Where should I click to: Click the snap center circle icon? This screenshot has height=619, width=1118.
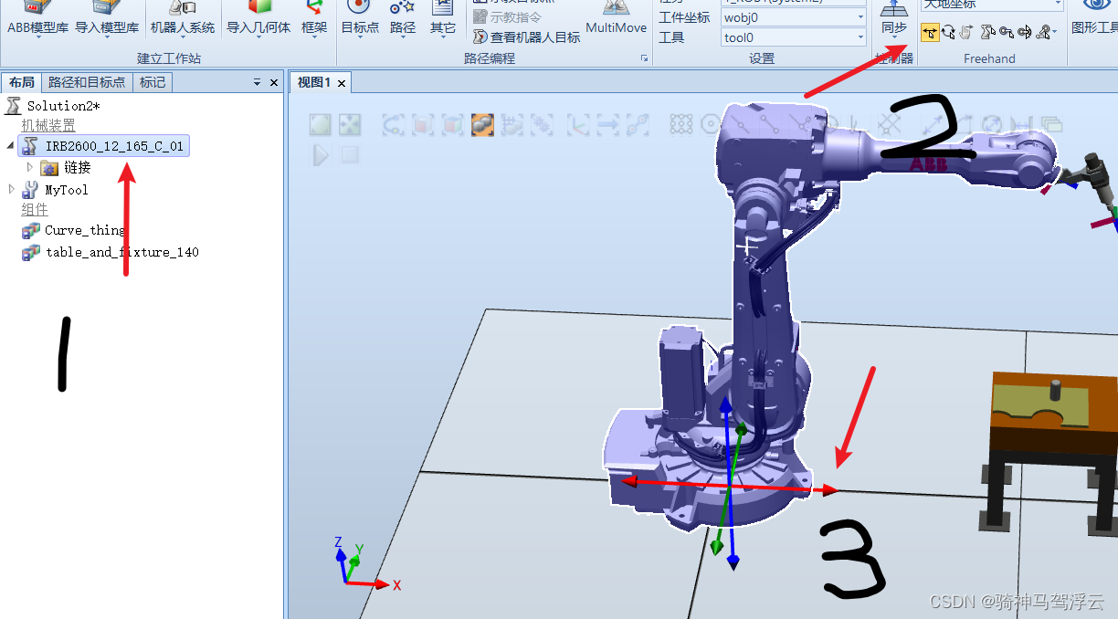pyautogui.click(x=710, y=124)
